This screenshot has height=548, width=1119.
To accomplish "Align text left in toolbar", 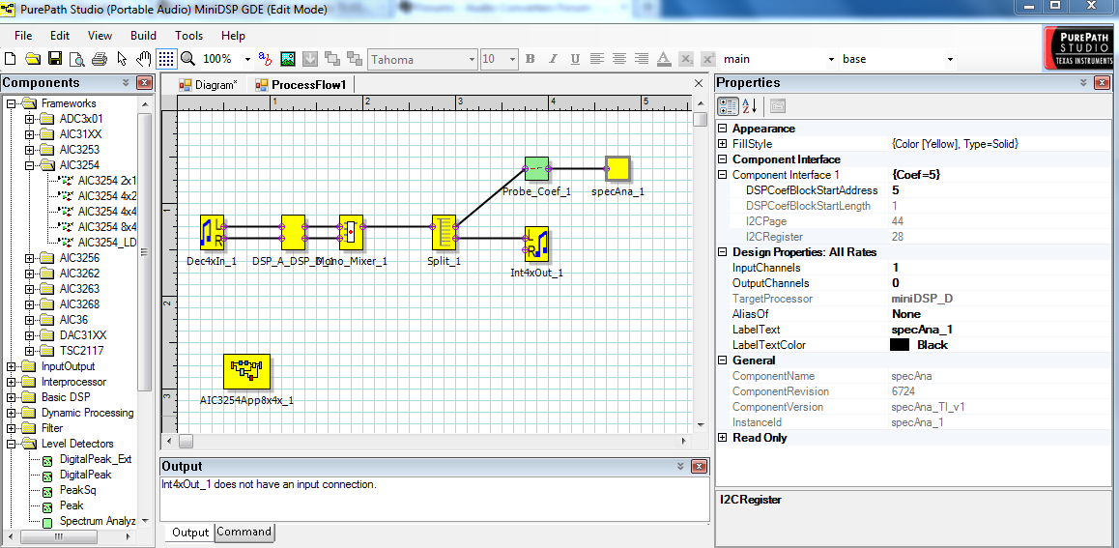I will 596,59.
